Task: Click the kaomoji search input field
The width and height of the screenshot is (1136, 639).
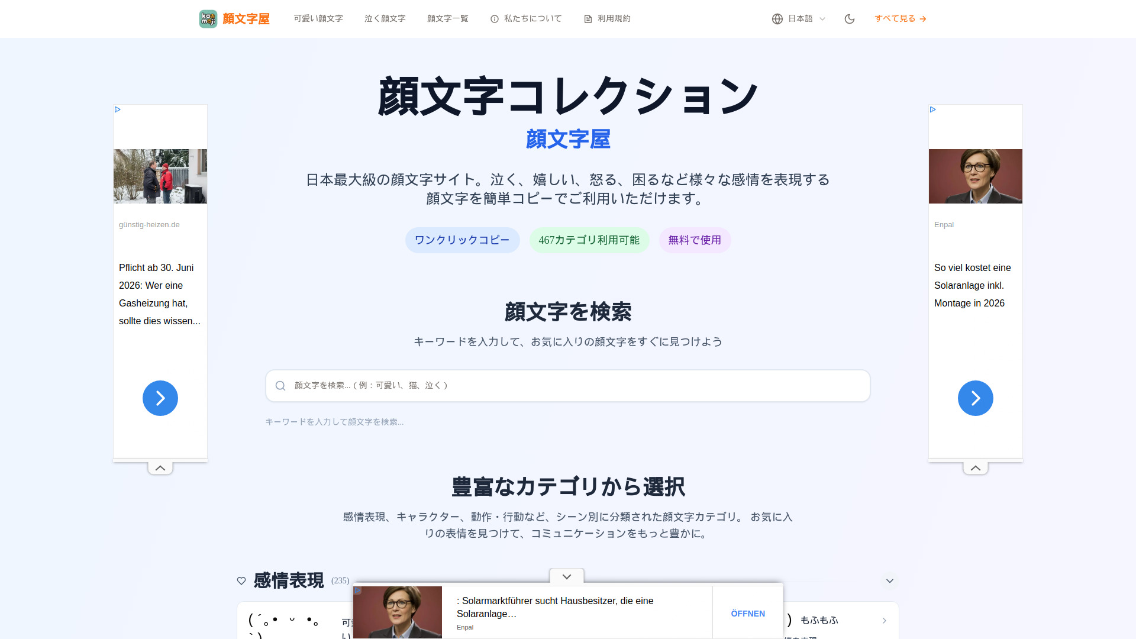Action: pos(568,386)
